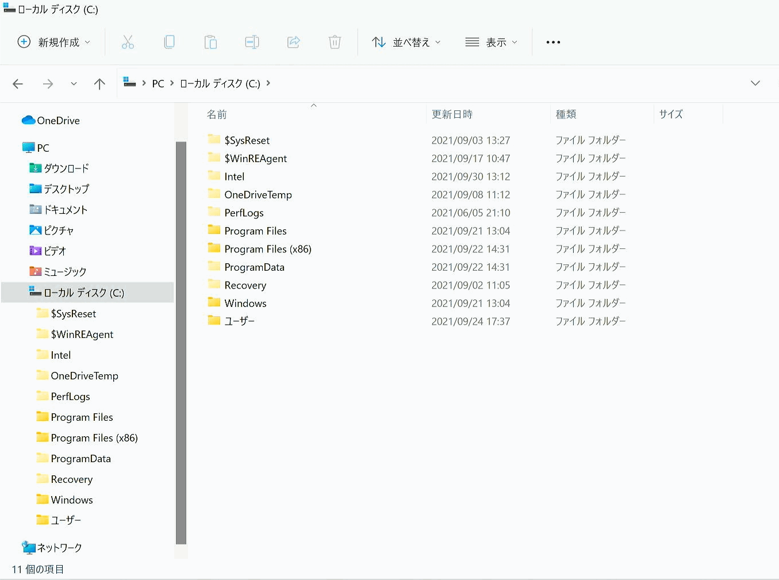Click the Share icon in toolbar
This screenshot has width=779, height=580.
pos(293,42)
